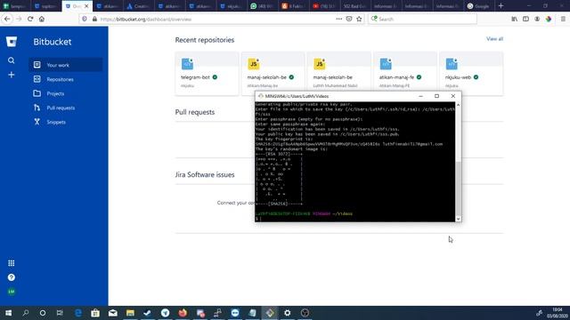Image resolution: width=570 pixels, height=320 pixels.
Task: Click the niguku-web repository avatar icon
Action: (452, 64)
